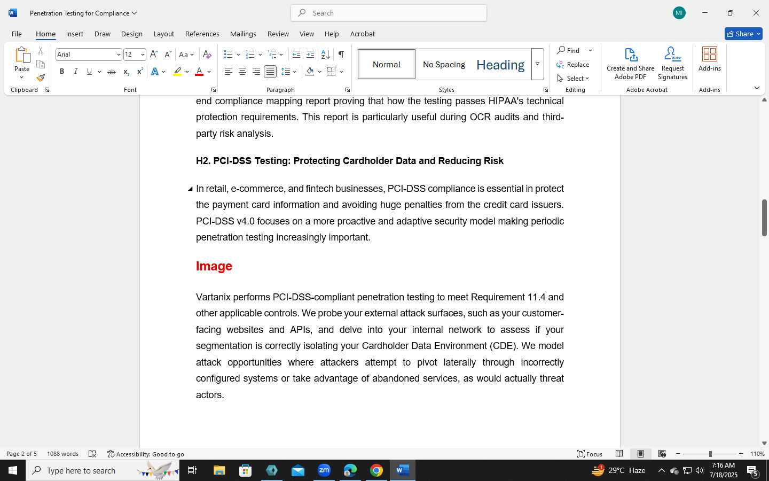Open the spelling proofing status icon
The image size is (769, 481).
point(92,454)
